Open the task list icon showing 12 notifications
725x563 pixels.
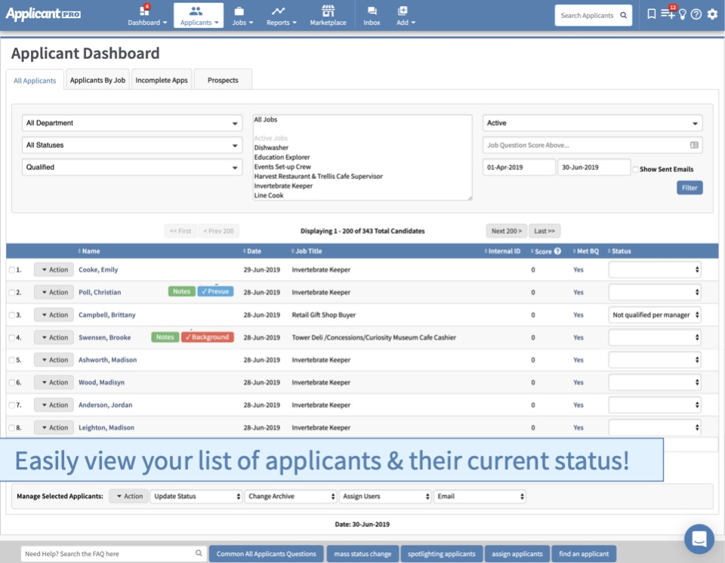(667, 14)
